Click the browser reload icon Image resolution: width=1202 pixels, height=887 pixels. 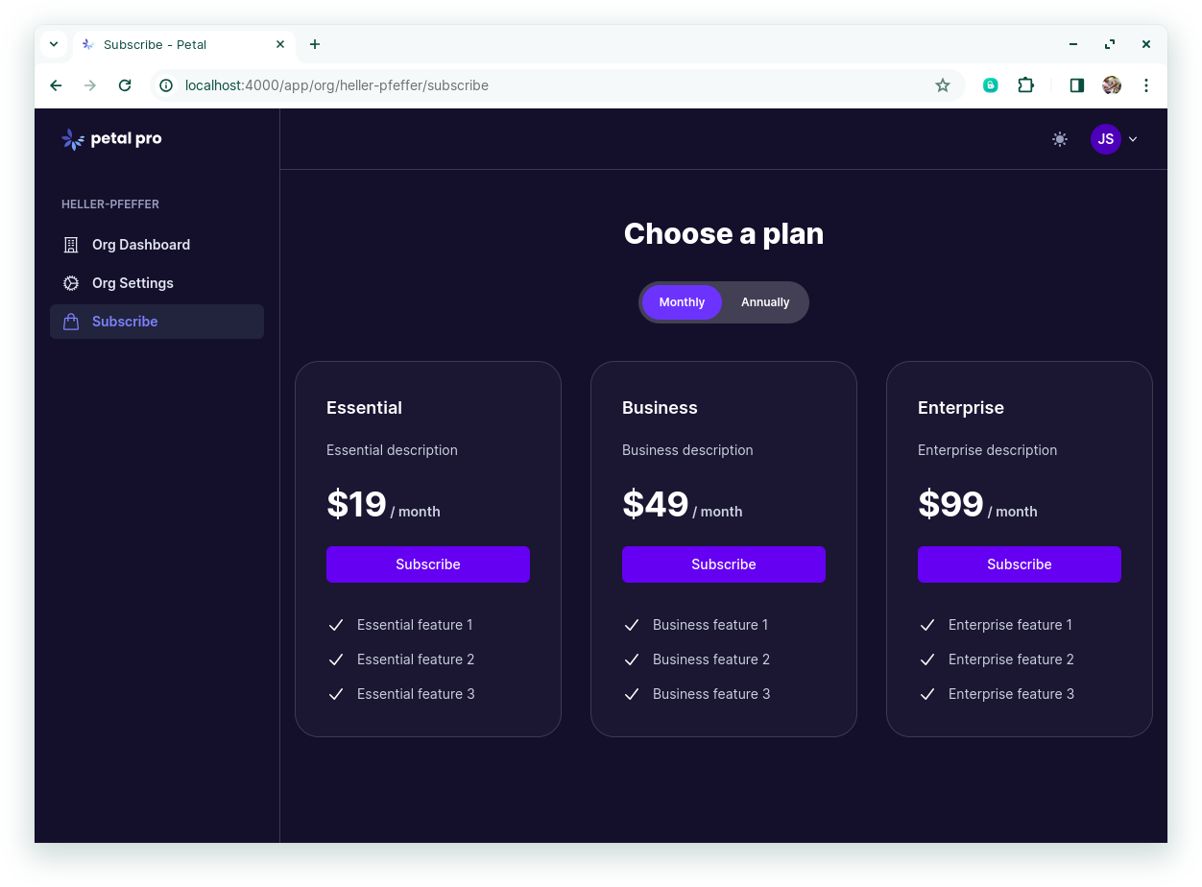click(x=125, y=85)
